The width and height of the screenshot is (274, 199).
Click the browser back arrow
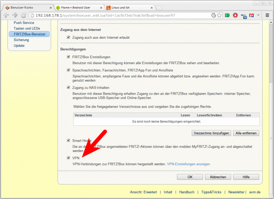click(6, 15)
